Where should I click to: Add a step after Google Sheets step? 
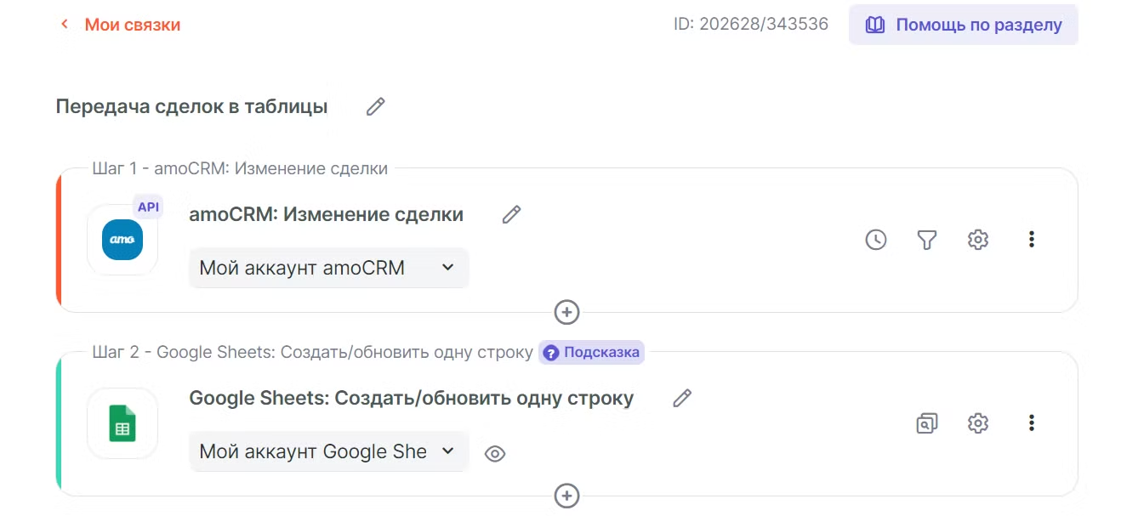pyautogui.click(x=566, y=496)
